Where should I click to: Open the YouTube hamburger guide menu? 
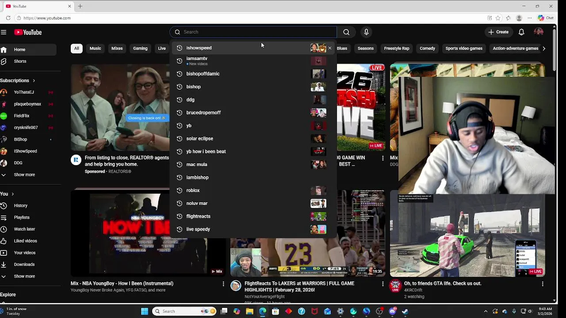[4, 32]
